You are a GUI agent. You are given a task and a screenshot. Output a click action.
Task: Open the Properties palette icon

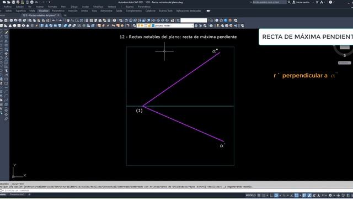coord(87,20)
